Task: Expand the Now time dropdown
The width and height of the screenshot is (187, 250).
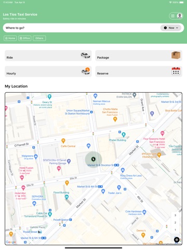Action: (x=171, y=28)
